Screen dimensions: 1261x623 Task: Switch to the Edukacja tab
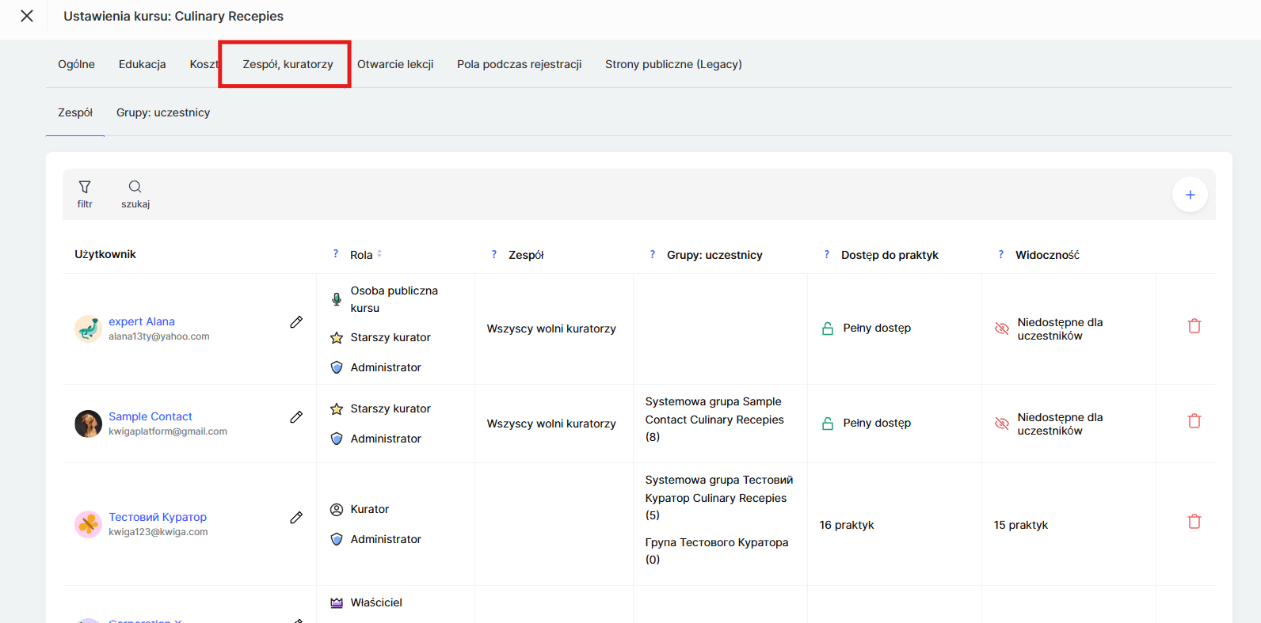[x=142, y=64]
